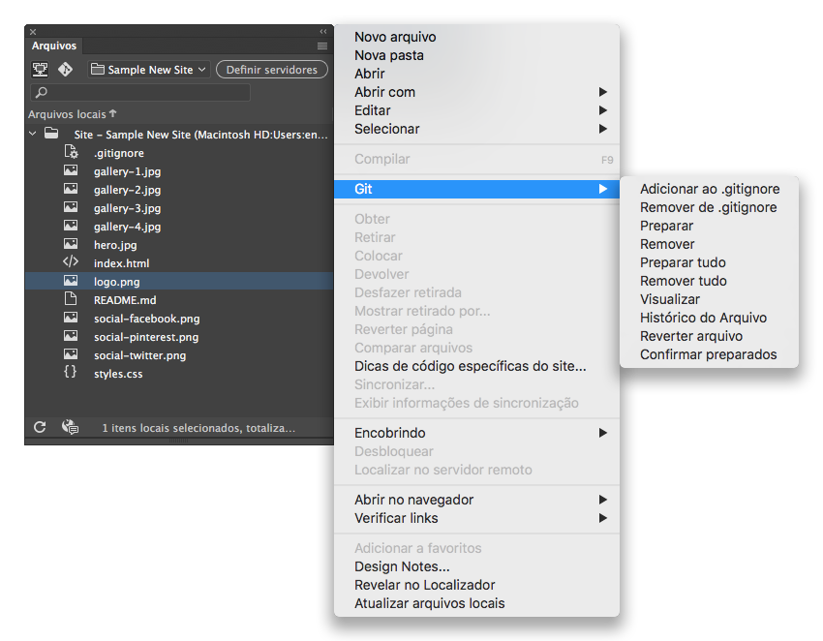Switch to the Arquivos panel tab
This screenshot has width=823, height=641.
pos(53,46)
